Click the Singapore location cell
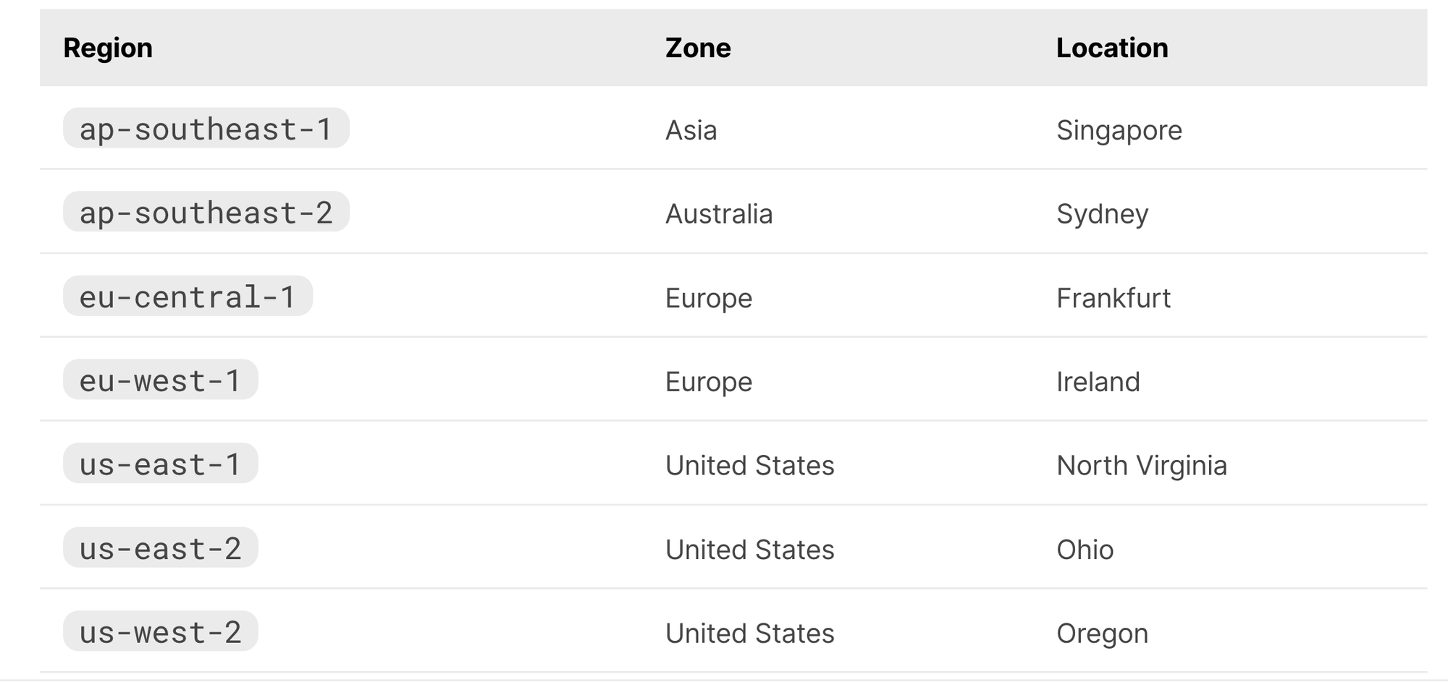Screen dimensions: 1448x682 tap(1119, 130)
